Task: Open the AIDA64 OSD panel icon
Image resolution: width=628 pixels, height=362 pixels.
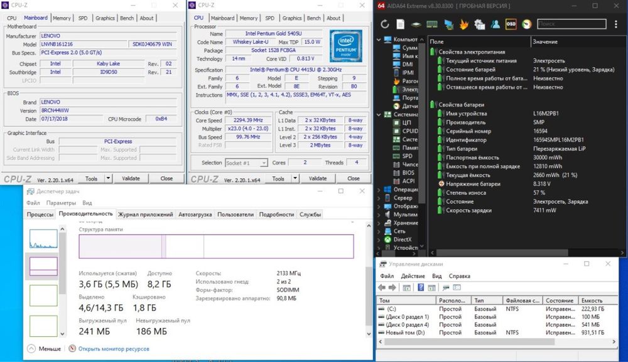Action: click(511, 24)
